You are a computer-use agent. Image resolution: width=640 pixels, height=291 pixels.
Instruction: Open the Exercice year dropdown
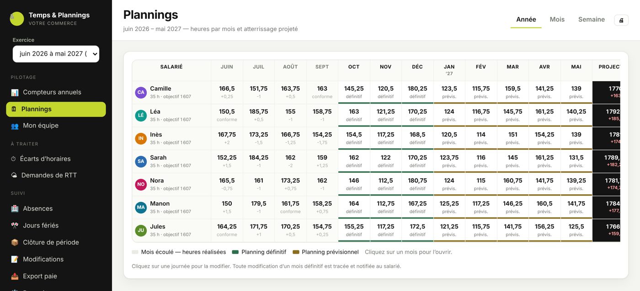56,54
